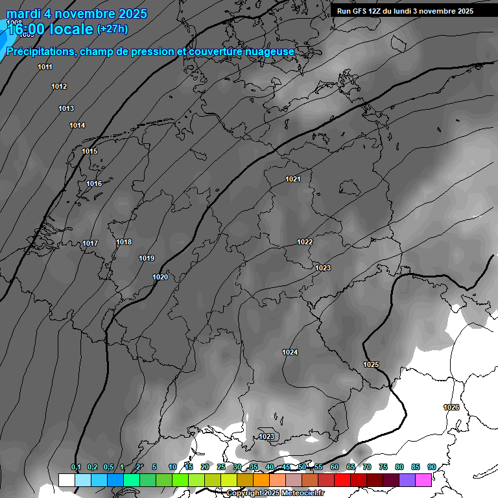The image size is (498, 498).
Task: Click the 1026 isobar label
Action: tap(451, 407)
